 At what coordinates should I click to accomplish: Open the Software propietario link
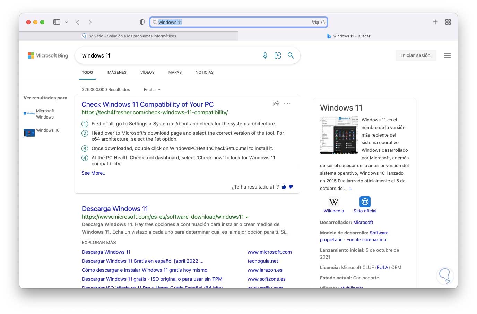coord(354,236)
